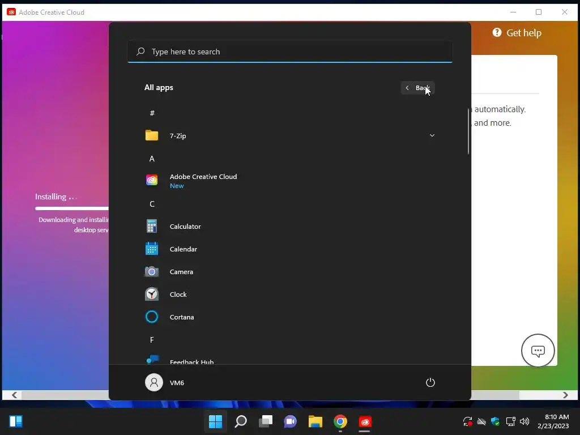
Task: Click the Installing progress bar
Action: tap(72, 208)
